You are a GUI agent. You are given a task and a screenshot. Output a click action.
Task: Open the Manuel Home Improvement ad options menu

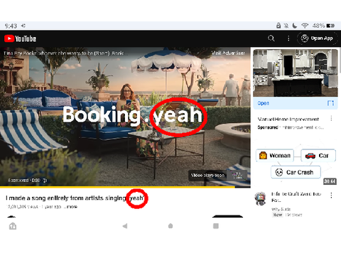pyautogui.click(x=331, y=118)
